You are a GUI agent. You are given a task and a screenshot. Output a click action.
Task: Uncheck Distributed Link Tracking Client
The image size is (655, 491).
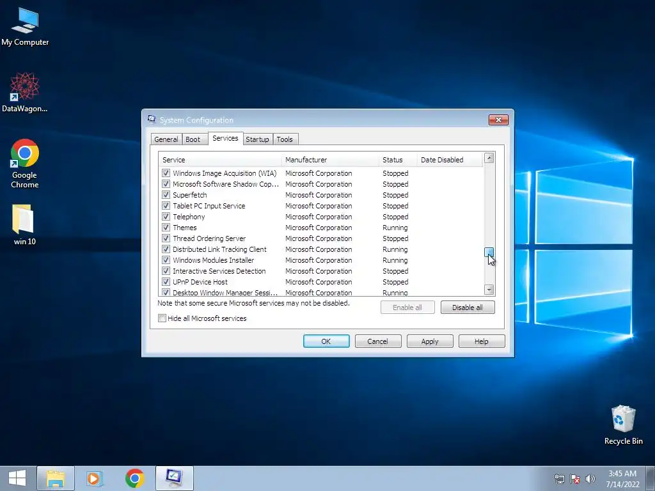(x=166, y=249)
